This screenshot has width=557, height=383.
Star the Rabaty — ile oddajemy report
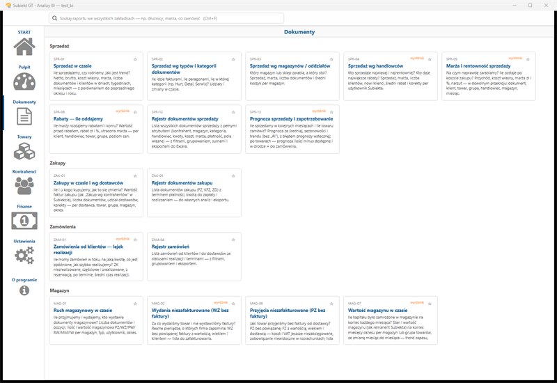[135, 112]
